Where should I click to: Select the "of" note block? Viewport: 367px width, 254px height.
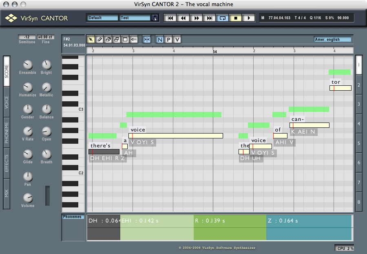(x=281, y=136)
